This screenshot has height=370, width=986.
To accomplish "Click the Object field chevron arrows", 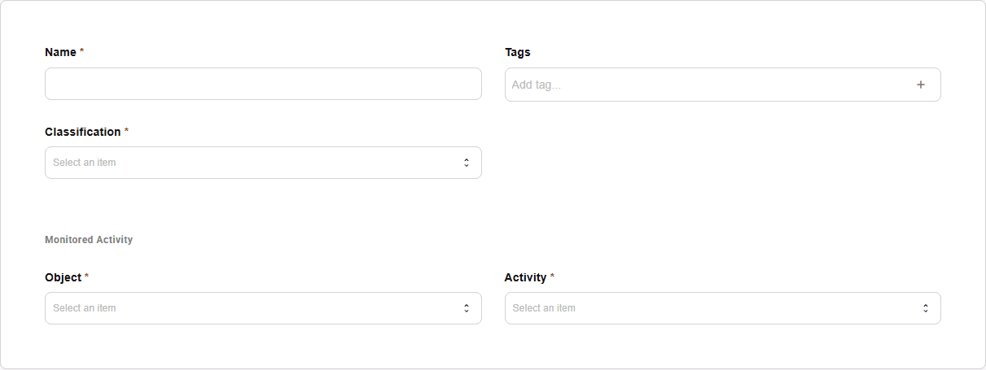I will (x=467, y=308).
